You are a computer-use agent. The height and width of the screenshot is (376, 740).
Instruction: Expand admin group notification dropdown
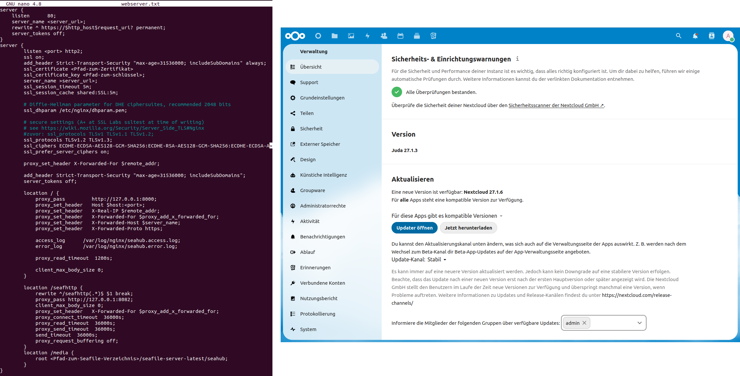tap(640, 323)
